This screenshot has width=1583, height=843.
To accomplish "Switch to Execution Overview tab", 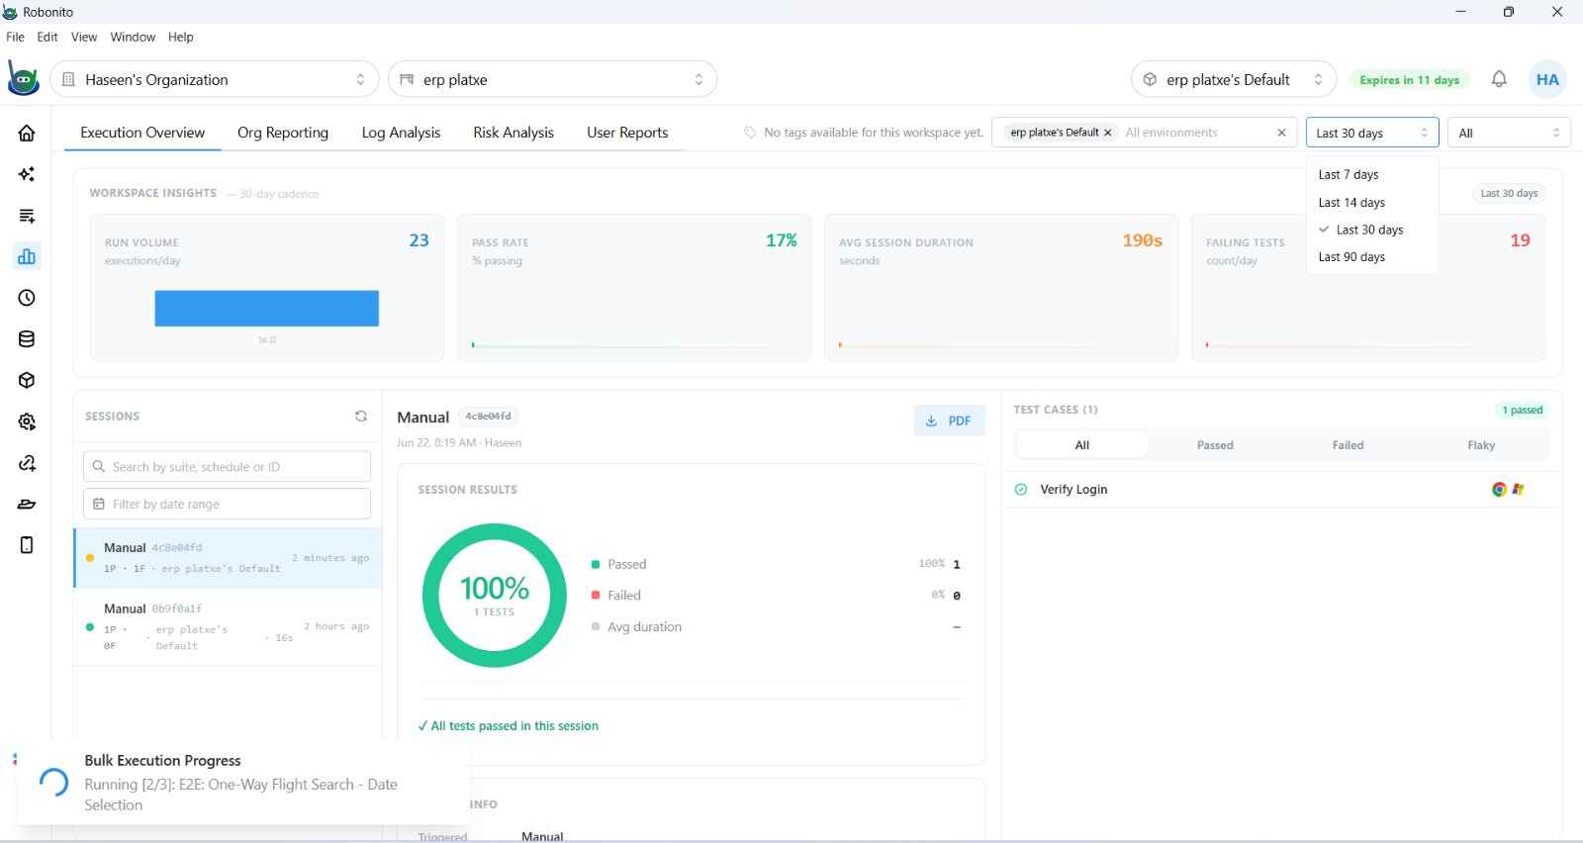I will coord(142,133).
